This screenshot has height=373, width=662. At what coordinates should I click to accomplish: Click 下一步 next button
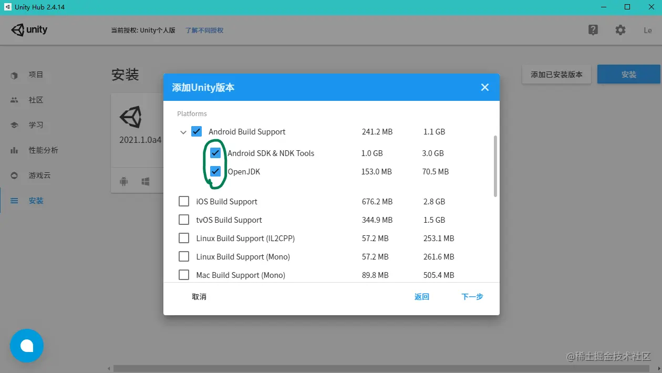pyautogui.click(x=472, y=297)
